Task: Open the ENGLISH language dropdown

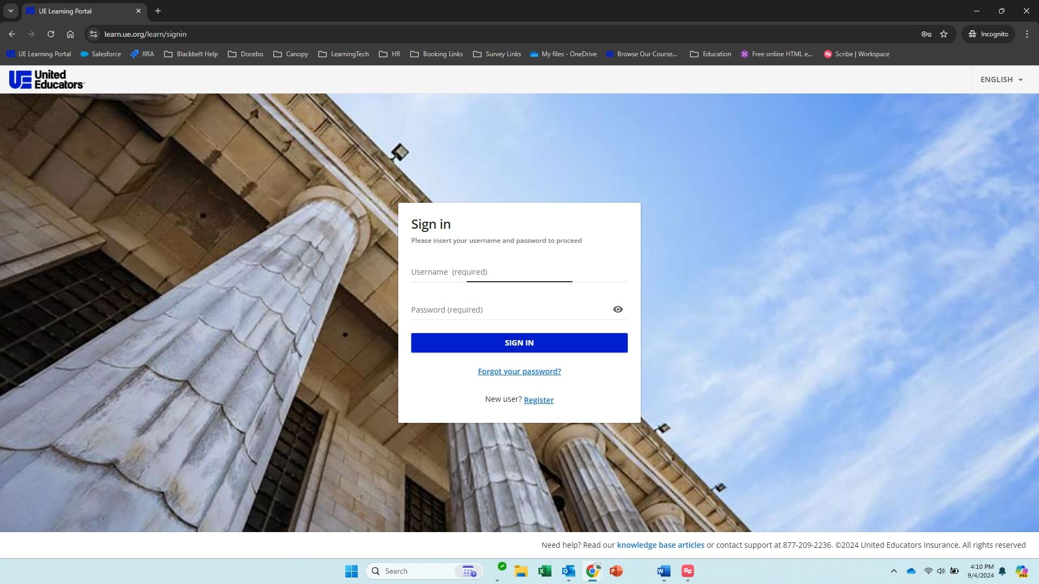Action: pos(1002,79)
